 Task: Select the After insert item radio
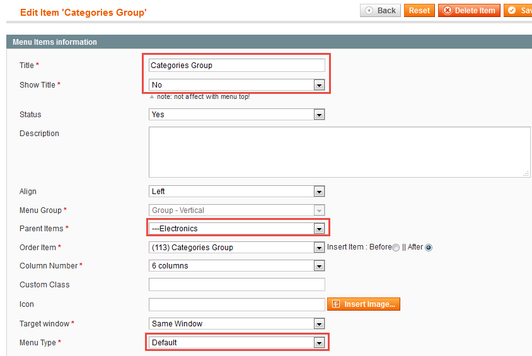(x=429, y=248)
